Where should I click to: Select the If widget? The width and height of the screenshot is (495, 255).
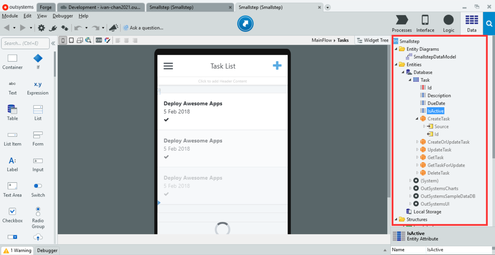tap(38, 62)
